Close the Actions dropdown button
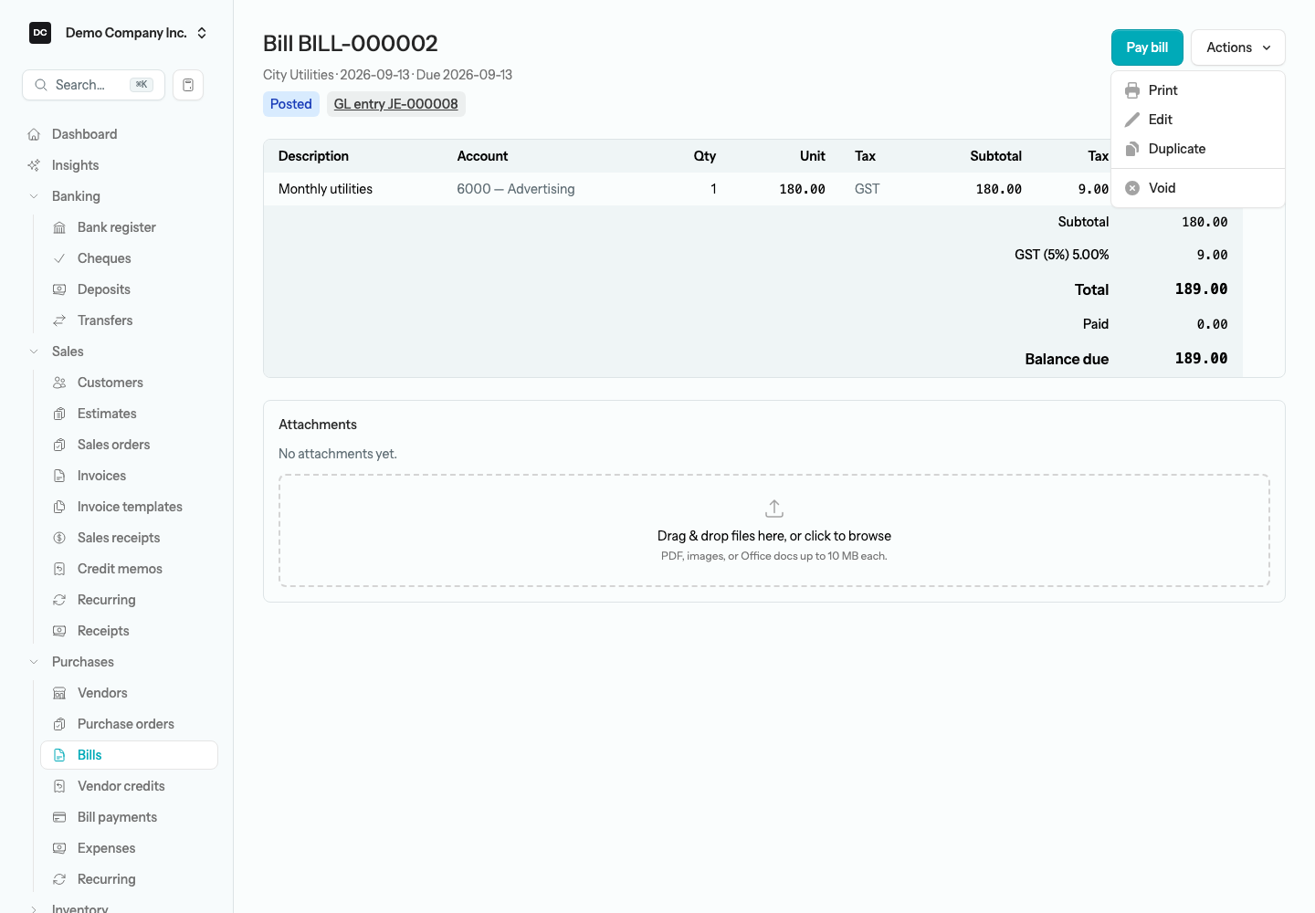Image resolution: width=1315 pixels, height=913 pixels. coord(1238,47)
